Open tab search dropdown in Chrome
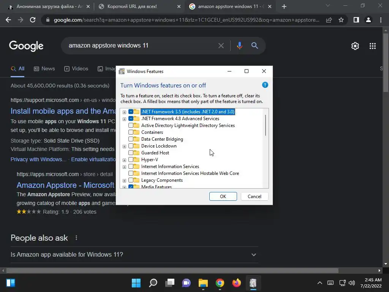 [x=328, y=5]
